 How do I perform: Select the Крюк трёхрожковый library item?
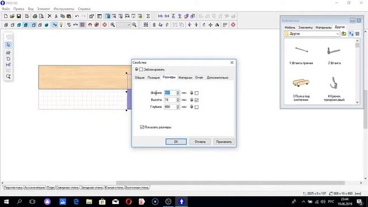334,89
